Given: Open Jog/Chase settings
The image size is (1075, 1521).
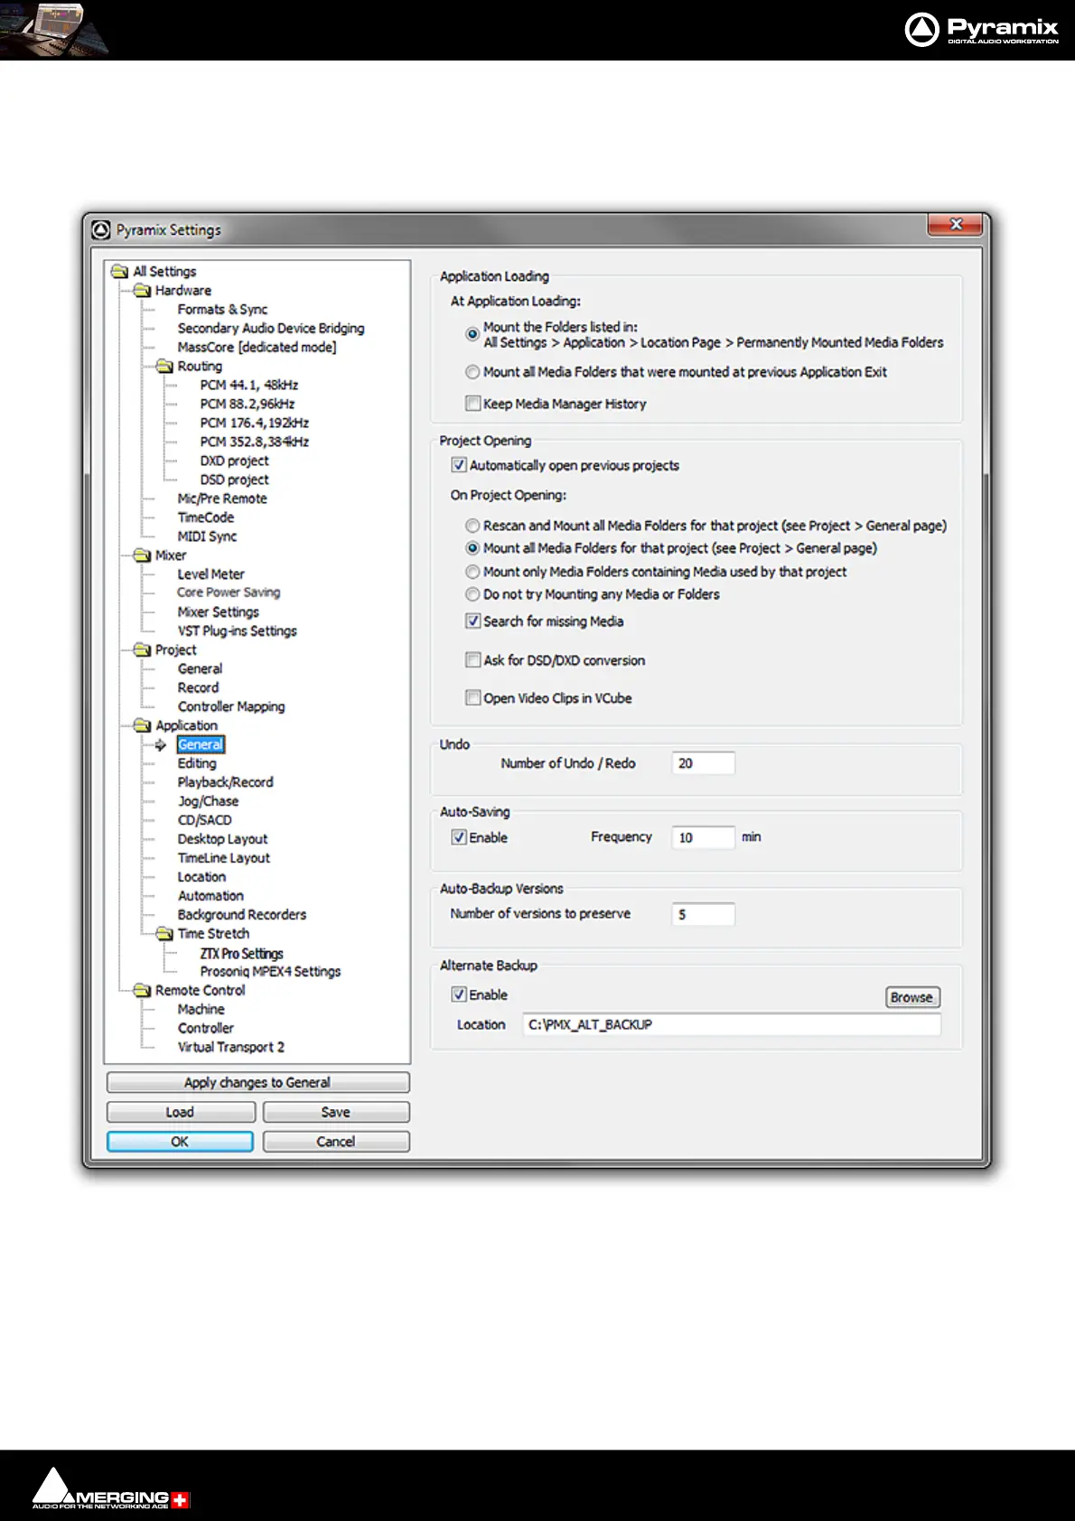Looking at the screenshot, I should pos(208,801).
